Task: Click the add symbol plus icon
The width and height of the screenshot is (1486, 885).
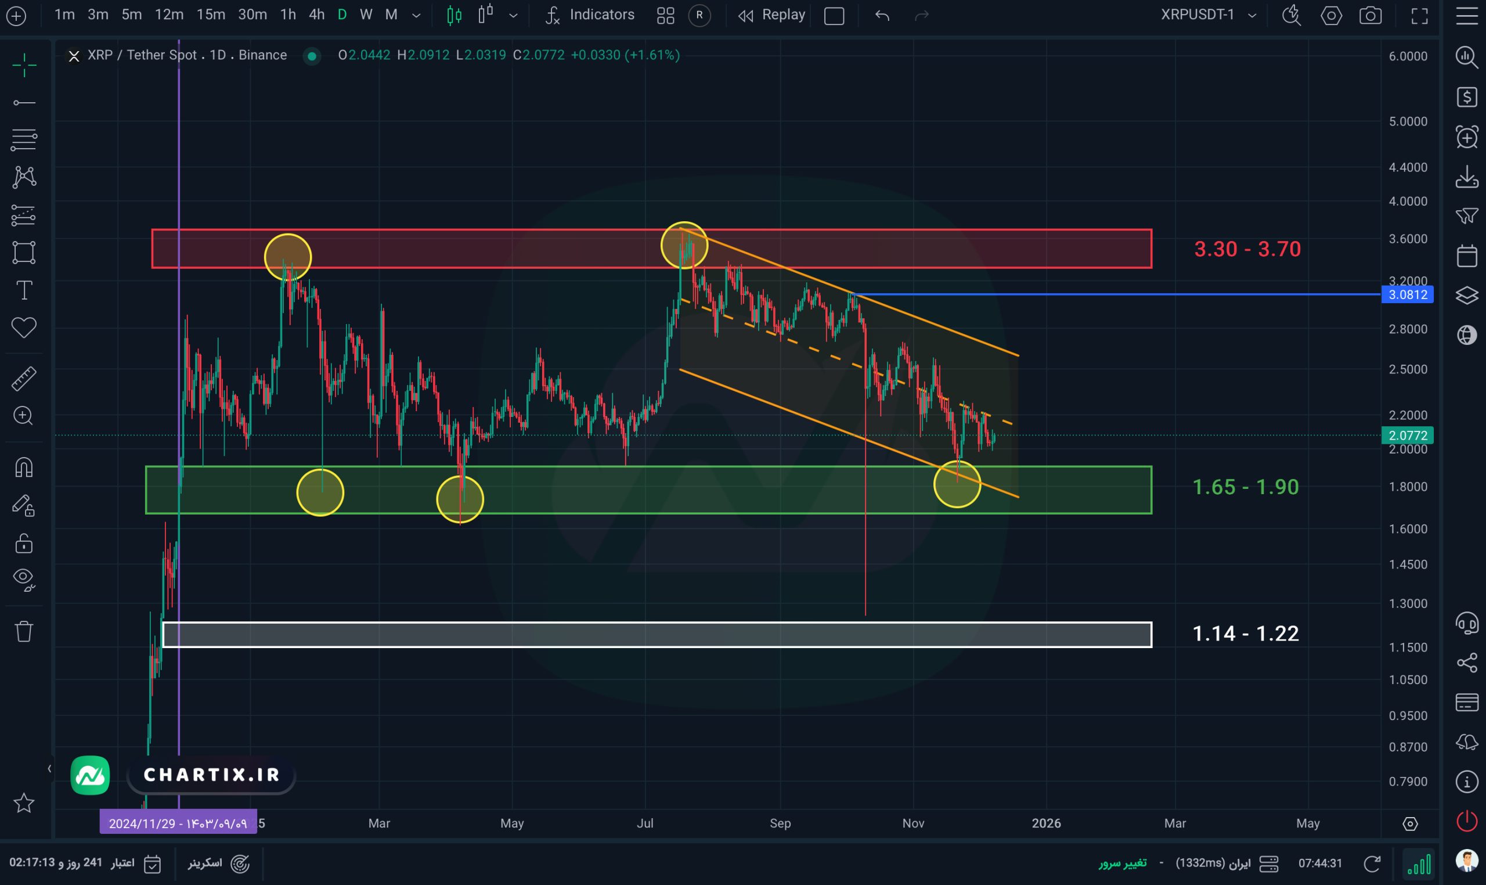Action: 16,16
